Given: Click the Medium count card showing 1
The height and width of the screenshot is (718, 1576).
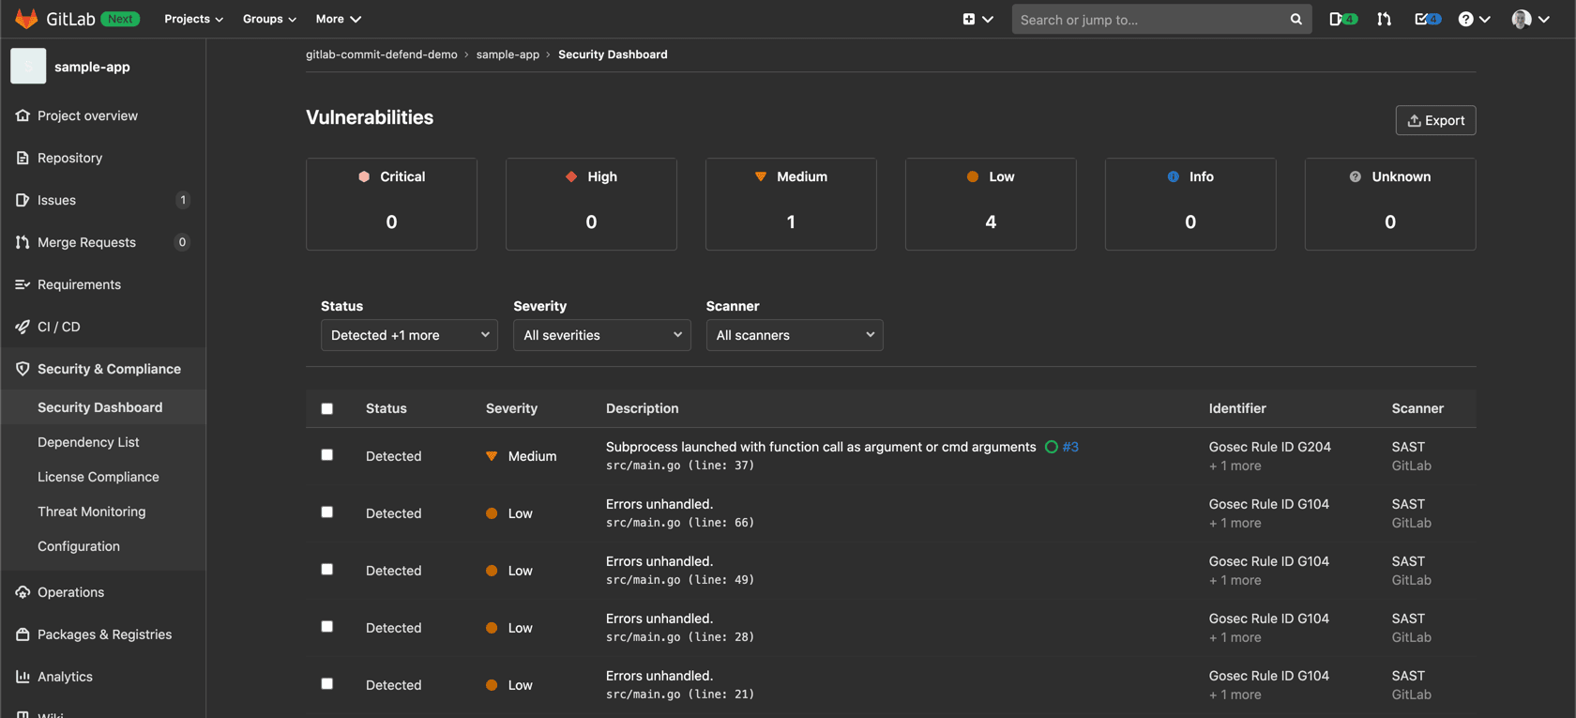Looking at the screenshot, I should pos(791,204).
